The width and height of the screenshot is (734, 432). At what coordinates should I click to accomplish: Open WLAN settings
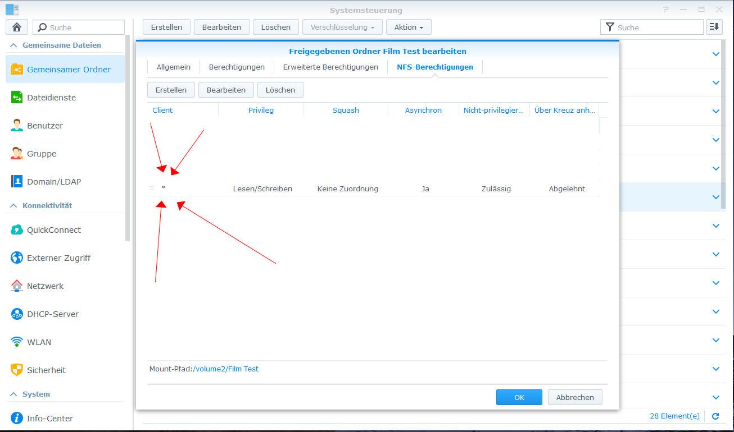point(65,342)
